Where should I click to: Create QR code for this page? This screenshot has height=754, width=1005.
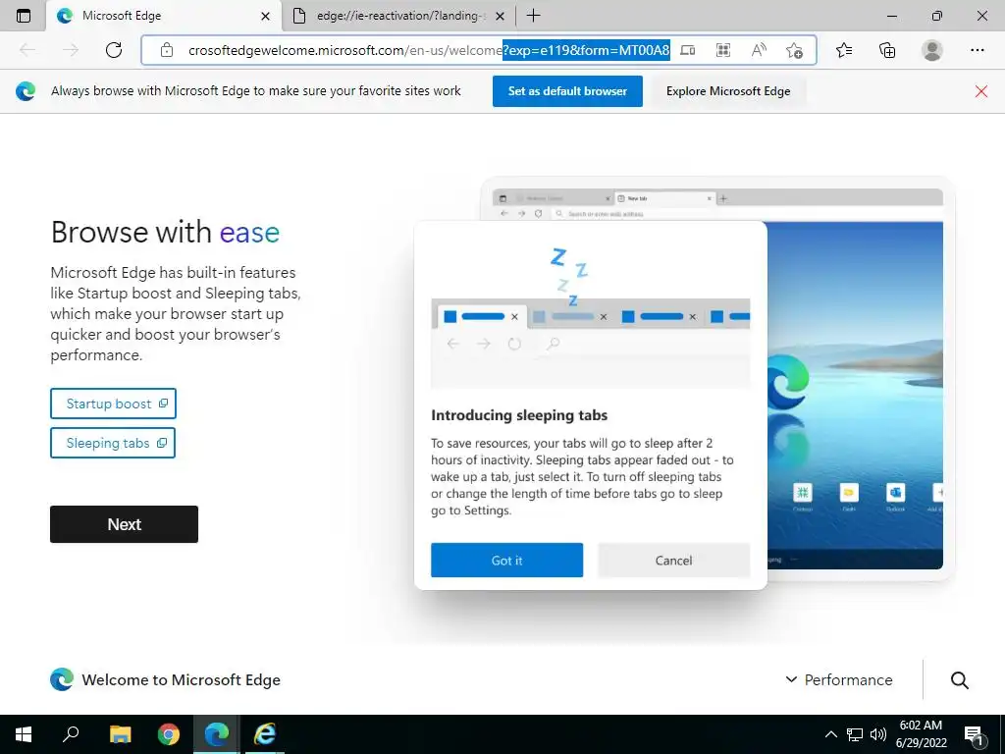pyautogui.click(x=723, y=50)
